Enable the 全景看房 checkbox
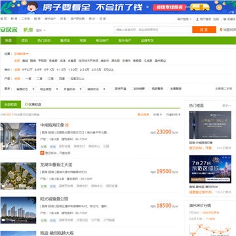The image size is (236, 236). click(168, 88)
